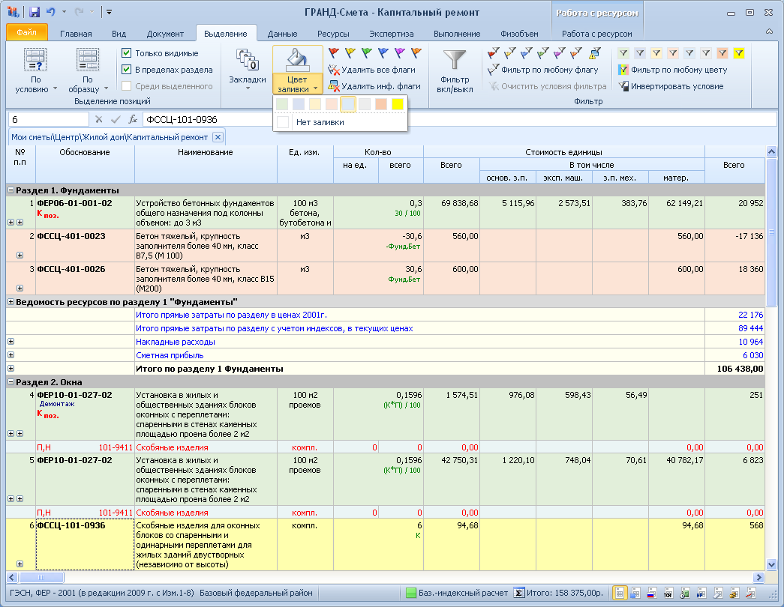Click 'Удалить все флаги' button
784x607 pixels.
[371, 70]
